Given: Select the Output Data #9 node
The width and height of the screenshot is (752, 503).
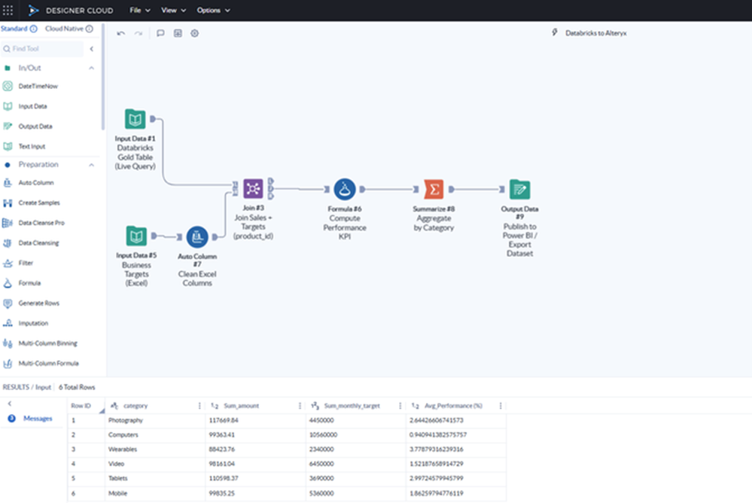Looking at the screenshot, I should coord(520,190).
